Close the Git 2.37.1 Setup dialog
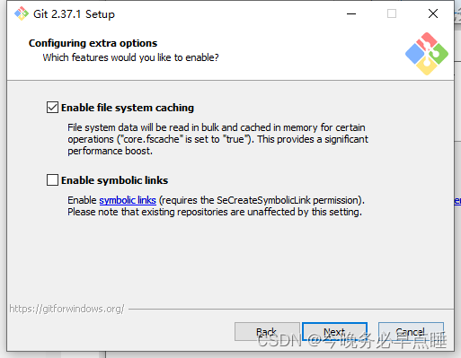 tap(433, 13)
